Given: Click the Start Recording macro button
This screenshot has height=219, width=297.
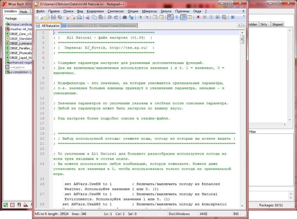Looking at the screenshot, I should point(198,17).
